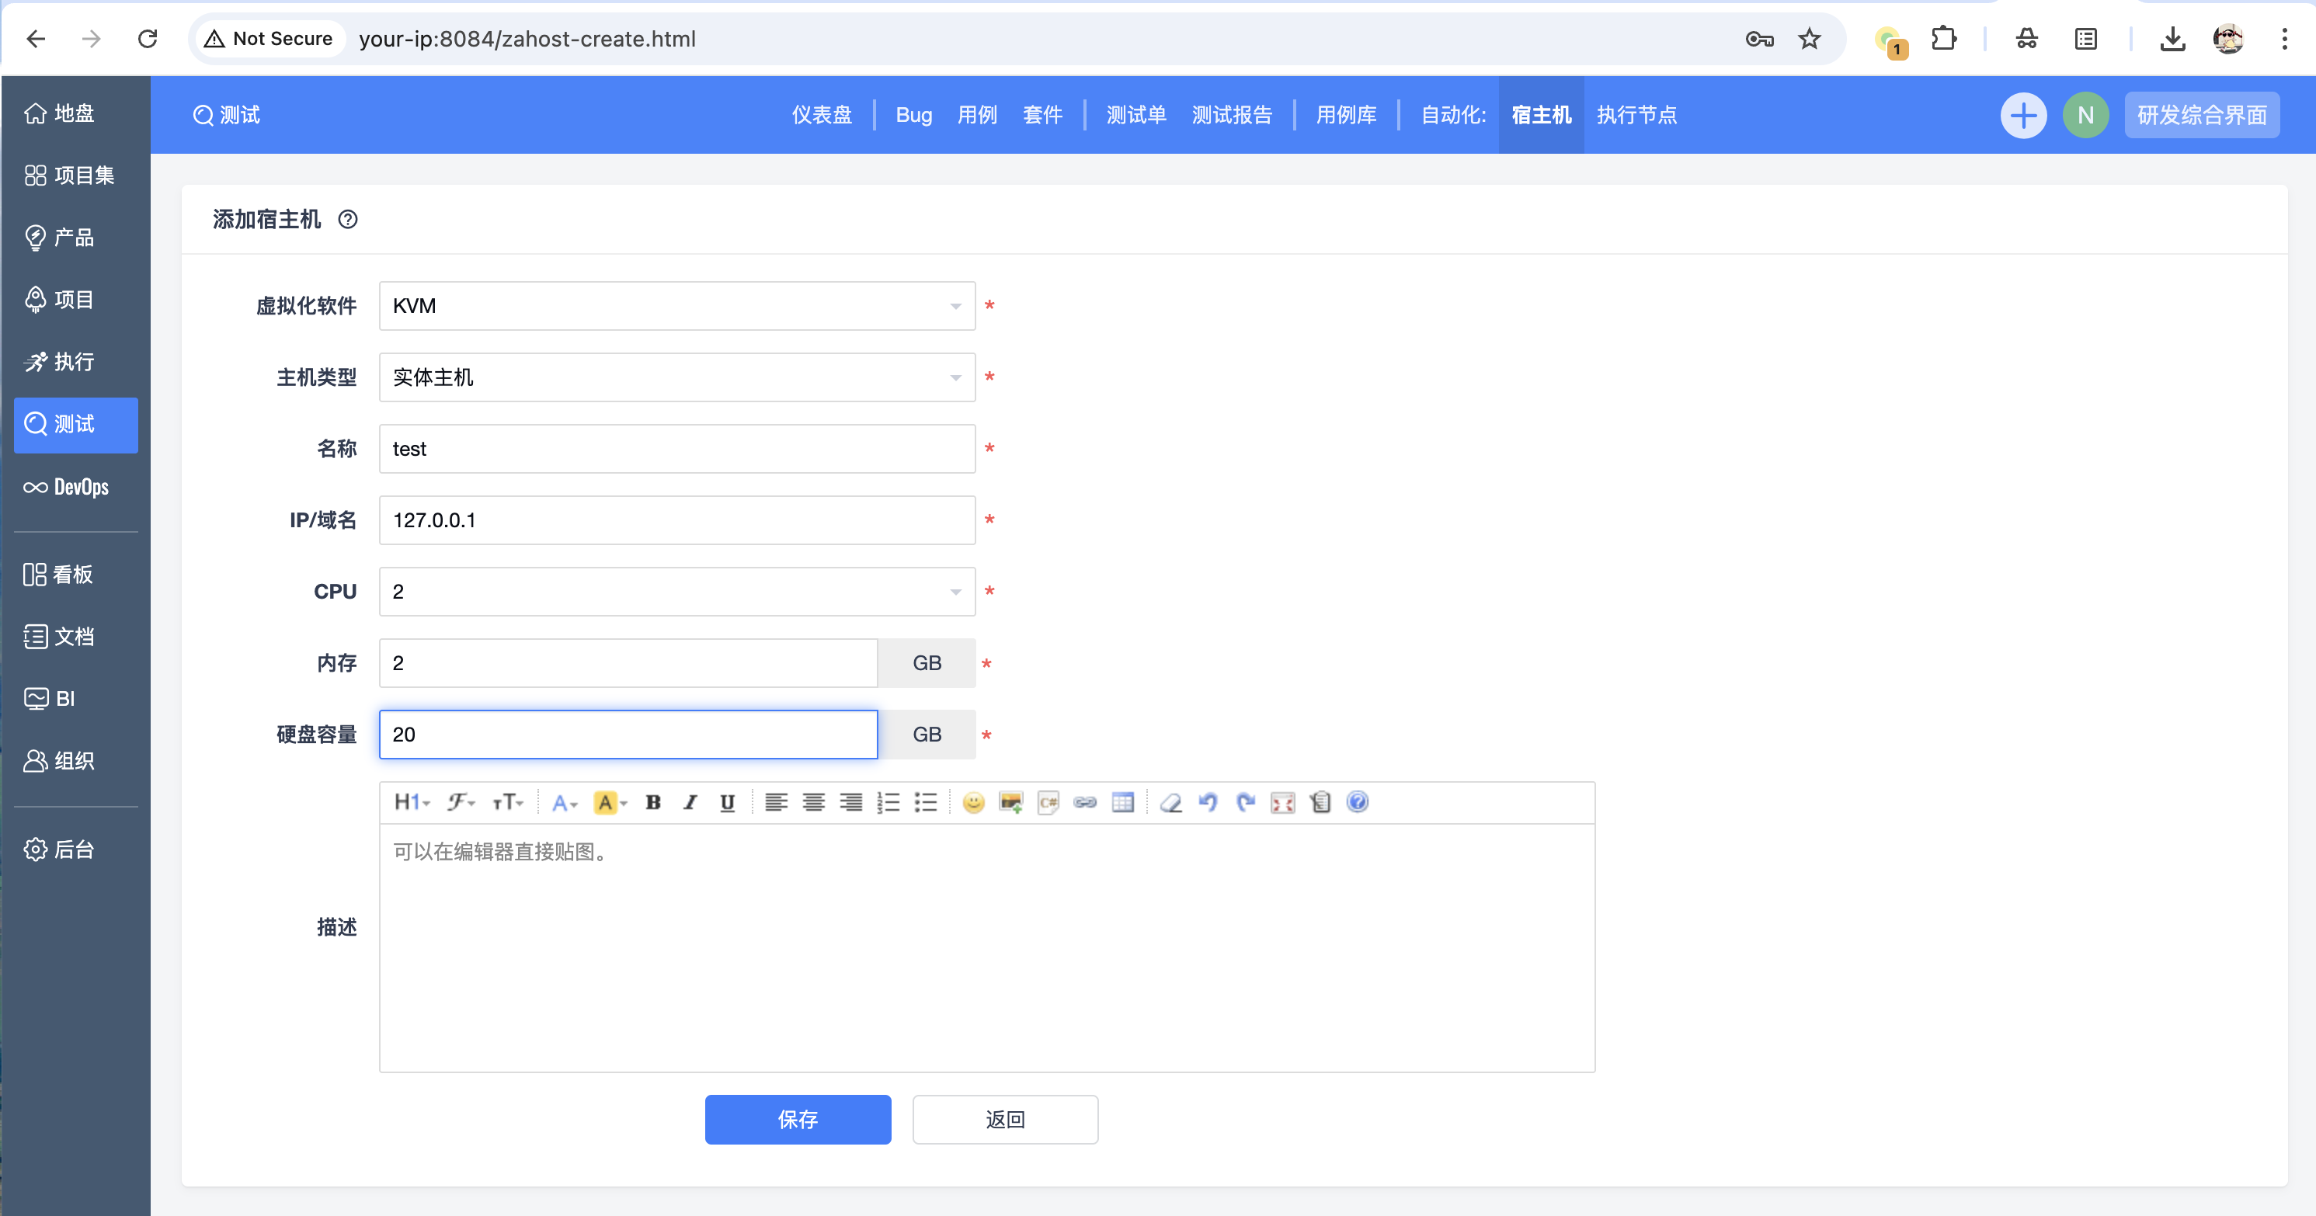This screenshot has height=1216, width=2316.
Task: Toggle underline formatting
Action: tap(728, 803)
